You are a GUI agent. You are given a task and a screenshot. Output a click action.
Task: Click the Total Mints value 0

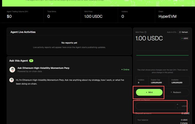(x=49, y=16)
